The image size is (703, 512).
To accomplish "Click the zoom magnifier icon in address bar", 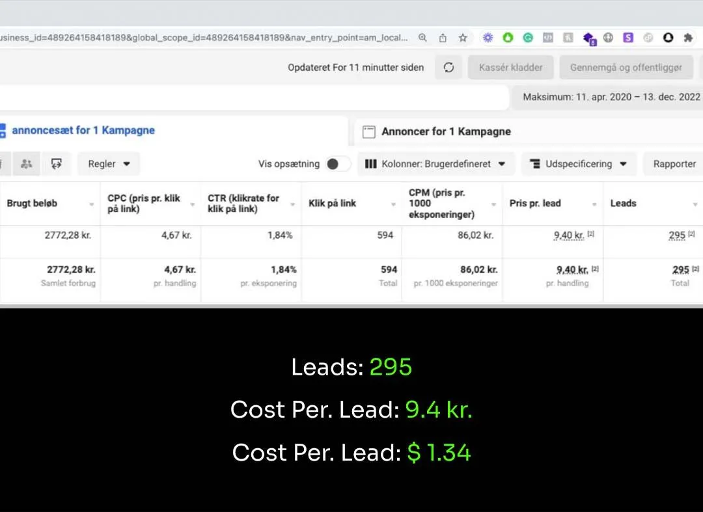I will tap(422, 38).
